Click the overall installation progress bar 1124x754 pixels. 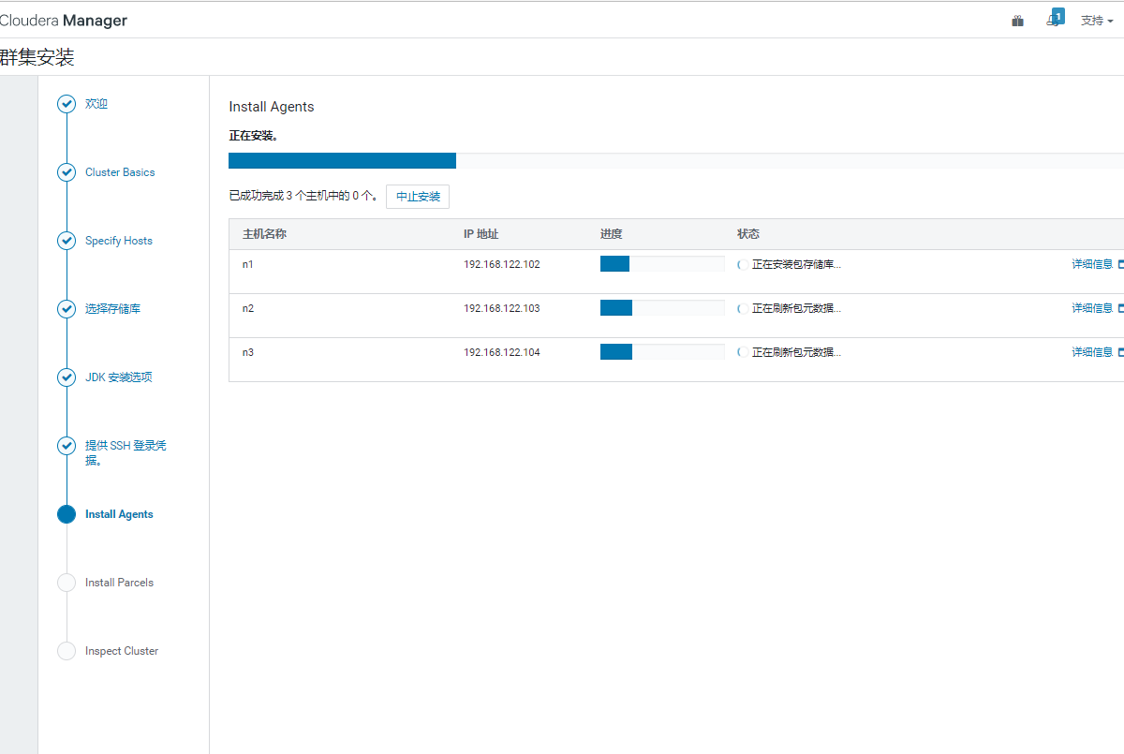tap(676, 160)
